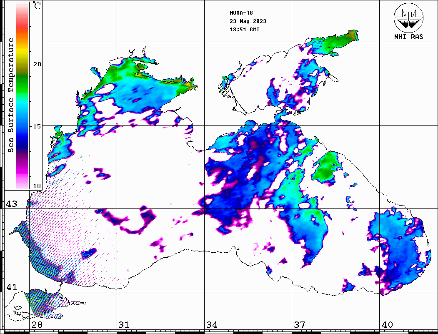Click the MHI RAS logo emblem
The width and height of the screenshot is (438, 334).
(408, 18)
